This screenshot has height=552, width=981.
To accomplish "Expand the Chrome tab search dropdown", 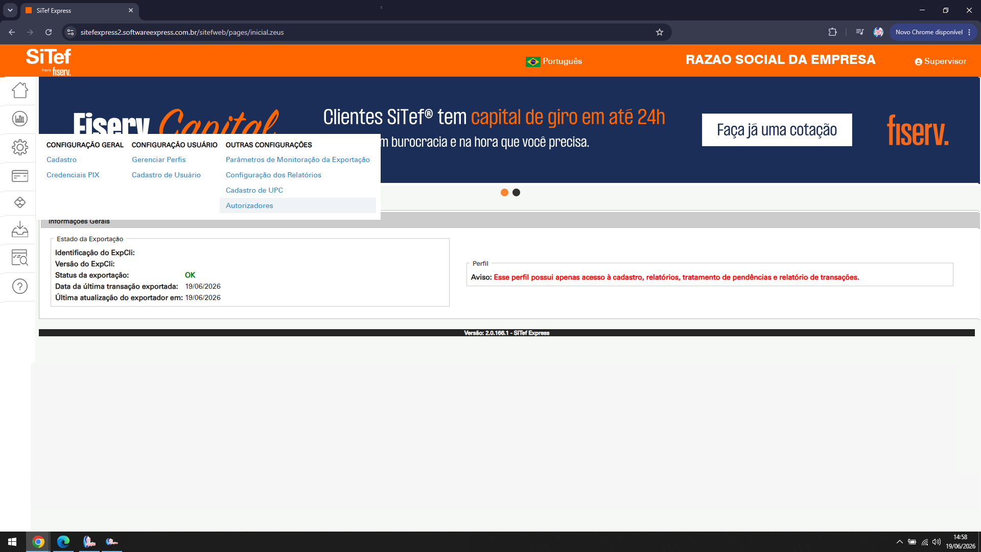I will (10, 10).
